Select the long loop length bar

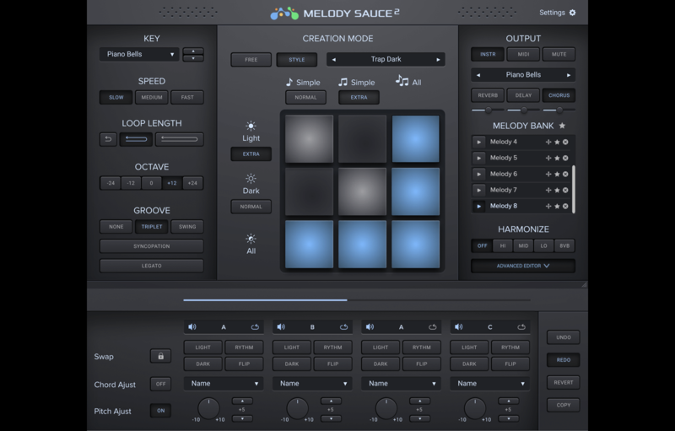180,139
